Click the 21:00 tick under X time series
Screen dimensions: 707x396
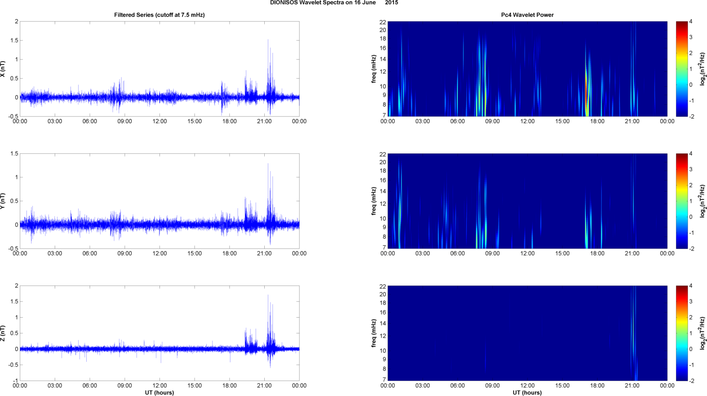pos(264,121)
